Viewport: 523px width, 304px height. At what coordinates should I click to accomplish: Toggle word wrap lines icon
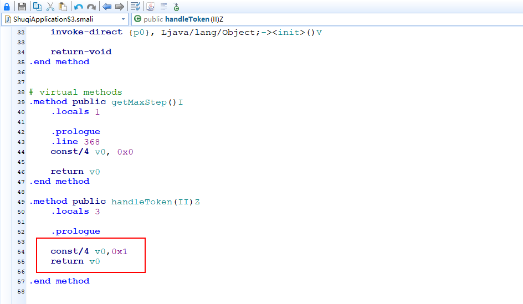click(x=135, y=6)
